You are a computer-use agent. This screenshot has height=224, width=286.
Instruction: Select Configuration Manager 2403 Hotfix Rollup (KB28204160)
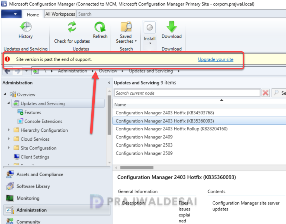point(172,129)
